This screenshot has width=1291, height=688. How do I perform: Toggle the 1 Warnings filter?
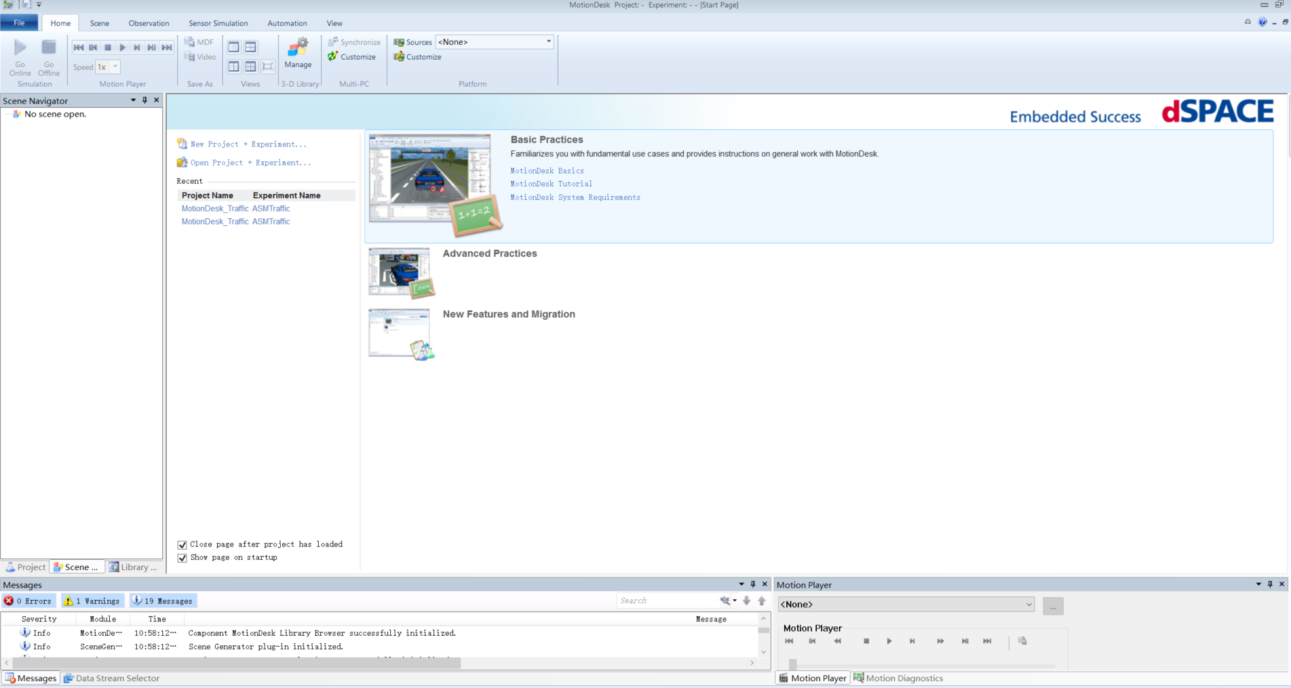click(93, 601)
